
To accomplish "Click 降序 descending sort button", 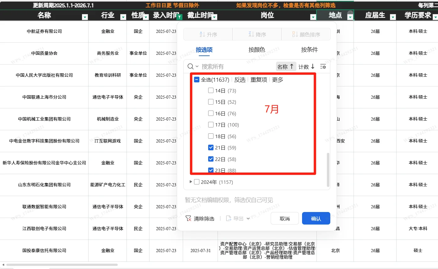I will coord(257,34).
